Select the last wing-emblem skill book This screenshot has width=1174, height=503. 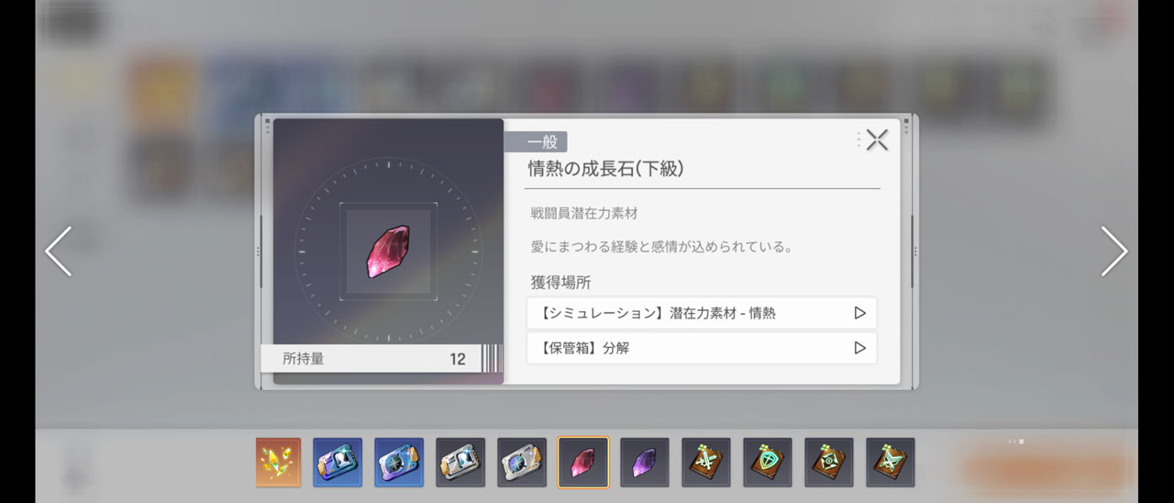(x=891, y=463)
